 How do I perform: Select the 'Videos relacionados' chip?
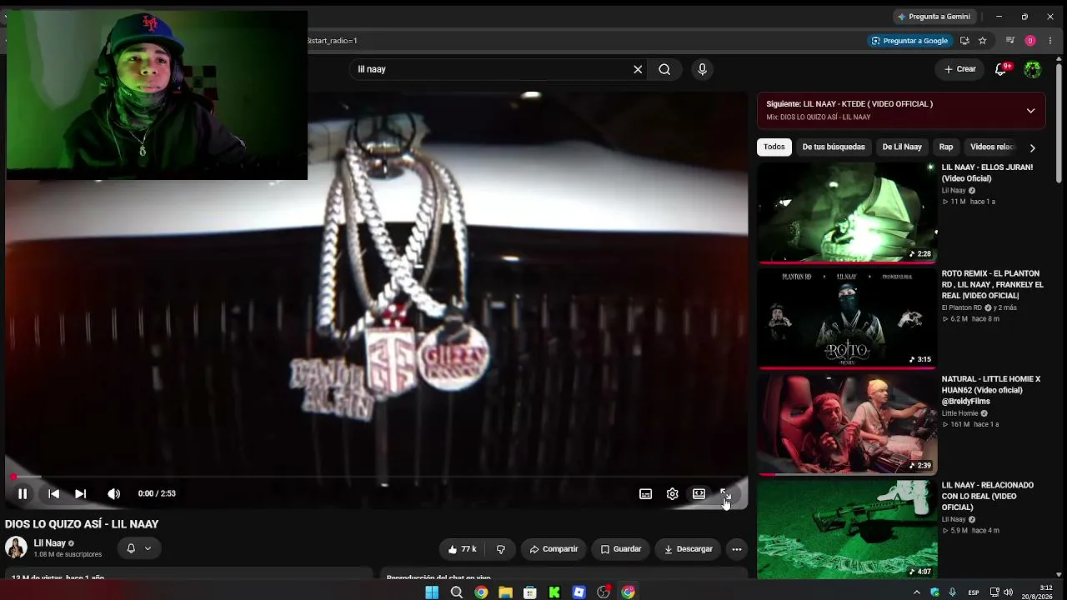click(x=993, y=147)
